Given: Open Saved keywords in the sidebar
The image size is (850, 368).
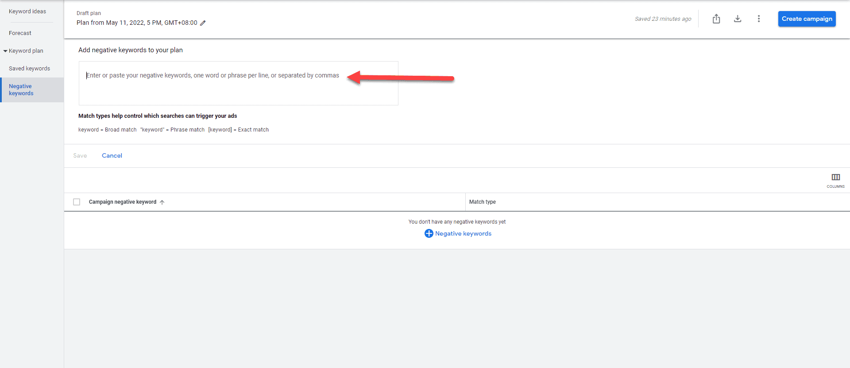Looking at the screenshot, I should click(30, 69).
